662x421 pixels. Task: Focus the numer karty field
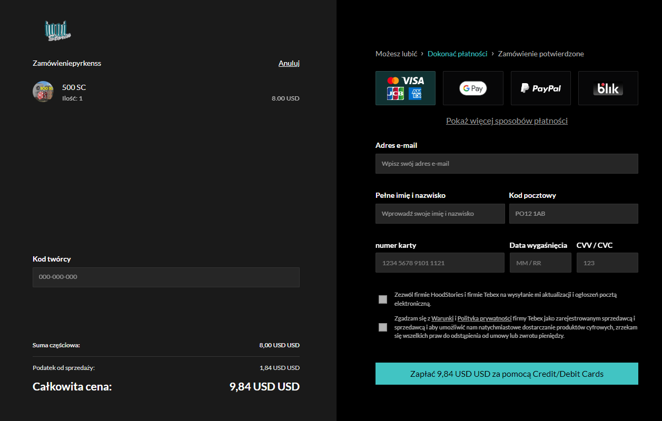point(440,263)
